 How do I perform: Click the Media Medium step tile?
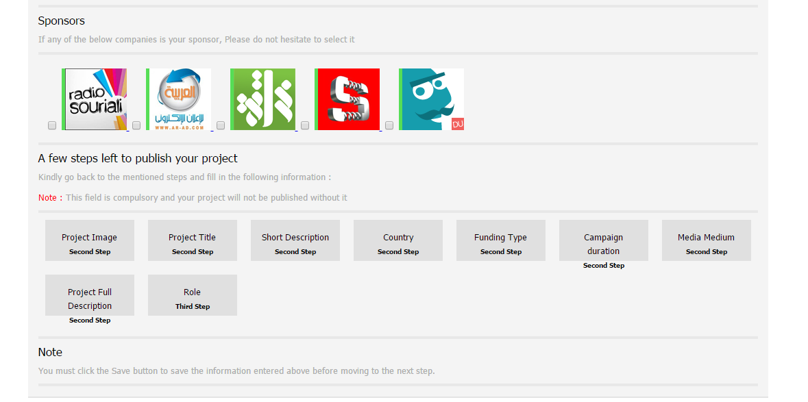click(707, 240)
